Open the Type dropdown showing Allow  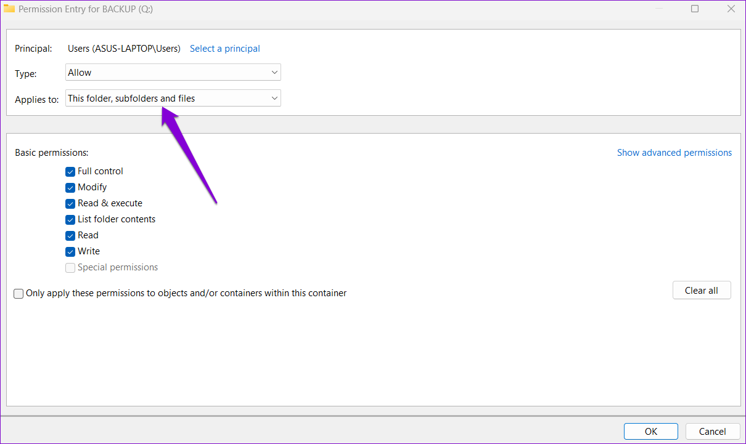pyautogui.click(x=173, y=73)
